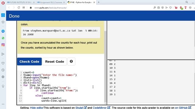The width and height of the screenshot is (195, 109).
Task: Open the sidebar flow send icon
Action: click(3, 54)
